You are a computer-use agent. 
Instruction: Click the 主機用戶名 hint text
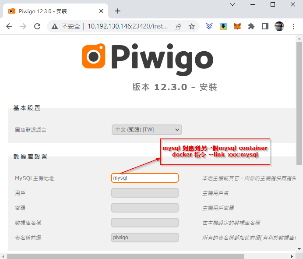click(x=215, y=193)
